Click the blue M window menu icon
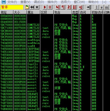This screenshot has width=110, height=111. point(3,2)
